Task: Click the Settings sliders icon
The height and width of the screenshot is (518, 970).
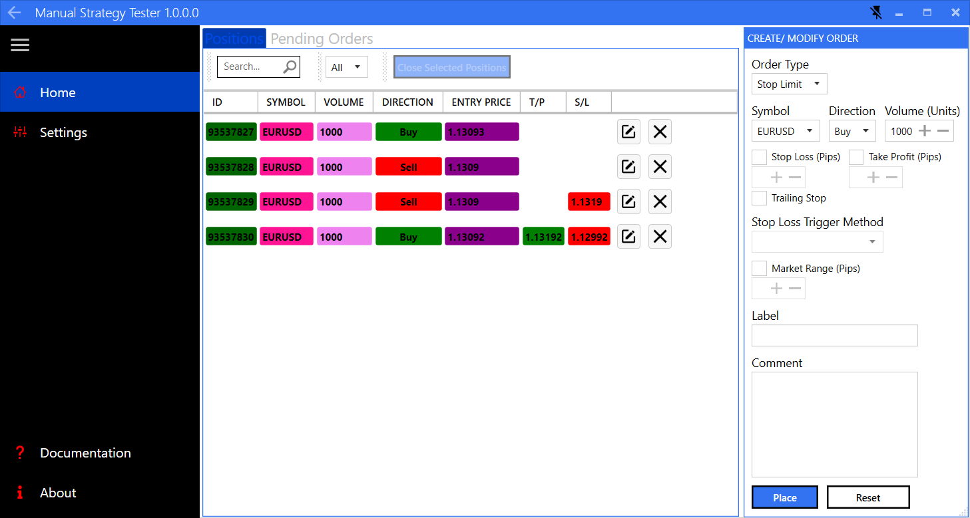Action: coord(20,132)
